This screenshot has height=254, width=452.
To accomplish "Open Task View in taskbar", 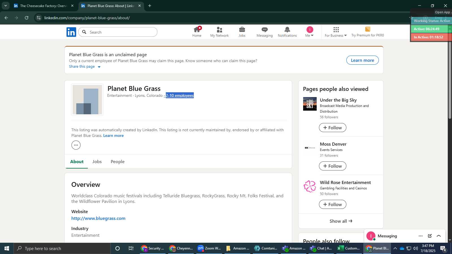I will pyautogui.click(x=131, y=248).
